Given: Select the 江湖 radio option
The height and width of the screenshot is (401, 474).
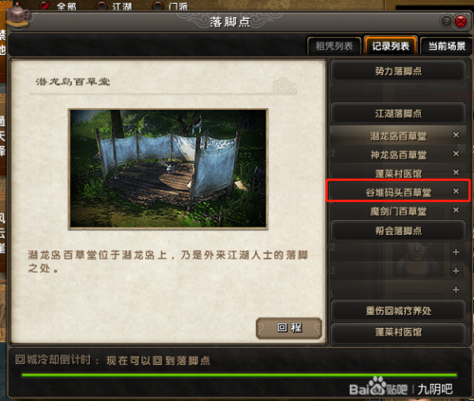Looking at the screenshot, I should click(x=101, y=6).
